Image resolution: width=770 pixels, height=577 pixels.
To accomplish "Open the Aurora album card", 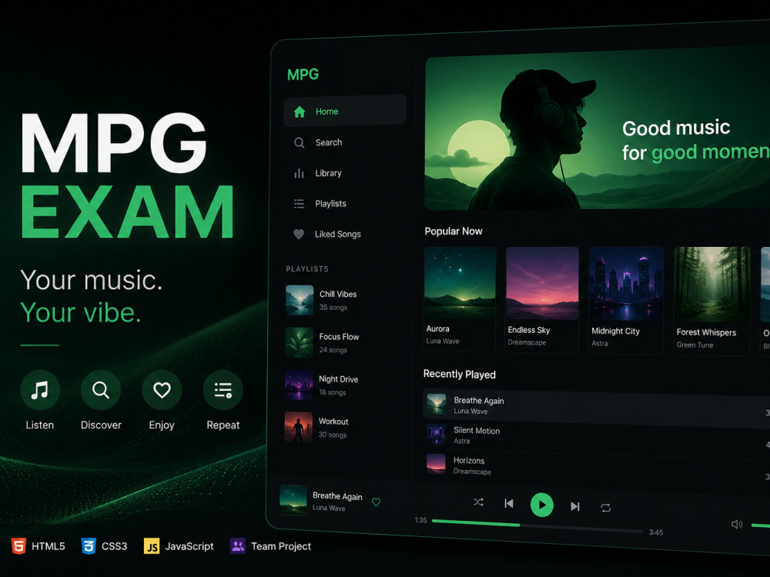I will click(x=460, y=299).
